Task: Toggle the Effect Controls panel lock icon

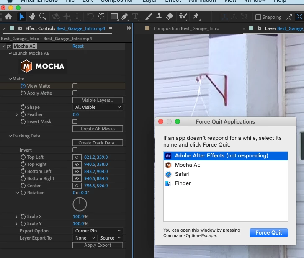Action: pyautogui.click(x=20, y=28)
